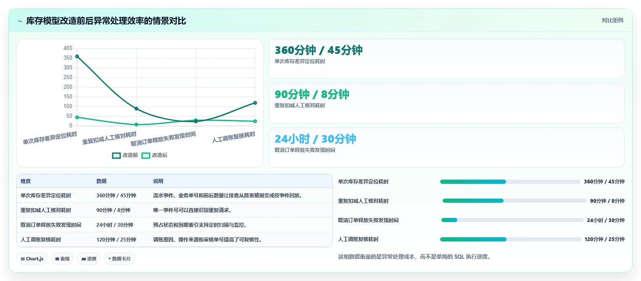This screenshot has height=281, width=641.
Task: Click the 进度 chip icon
Action: (84, 259)
